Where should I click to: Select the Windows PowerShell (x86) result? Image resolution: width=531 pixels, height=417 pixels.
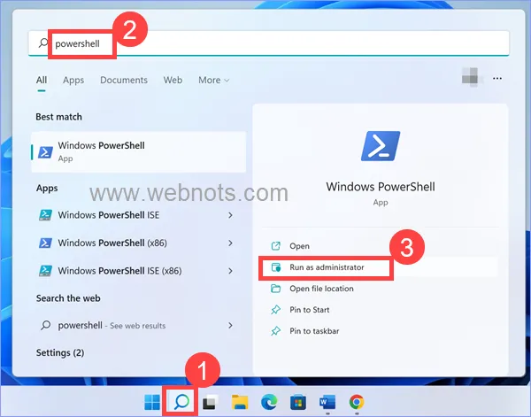click(x=139, y=243)
